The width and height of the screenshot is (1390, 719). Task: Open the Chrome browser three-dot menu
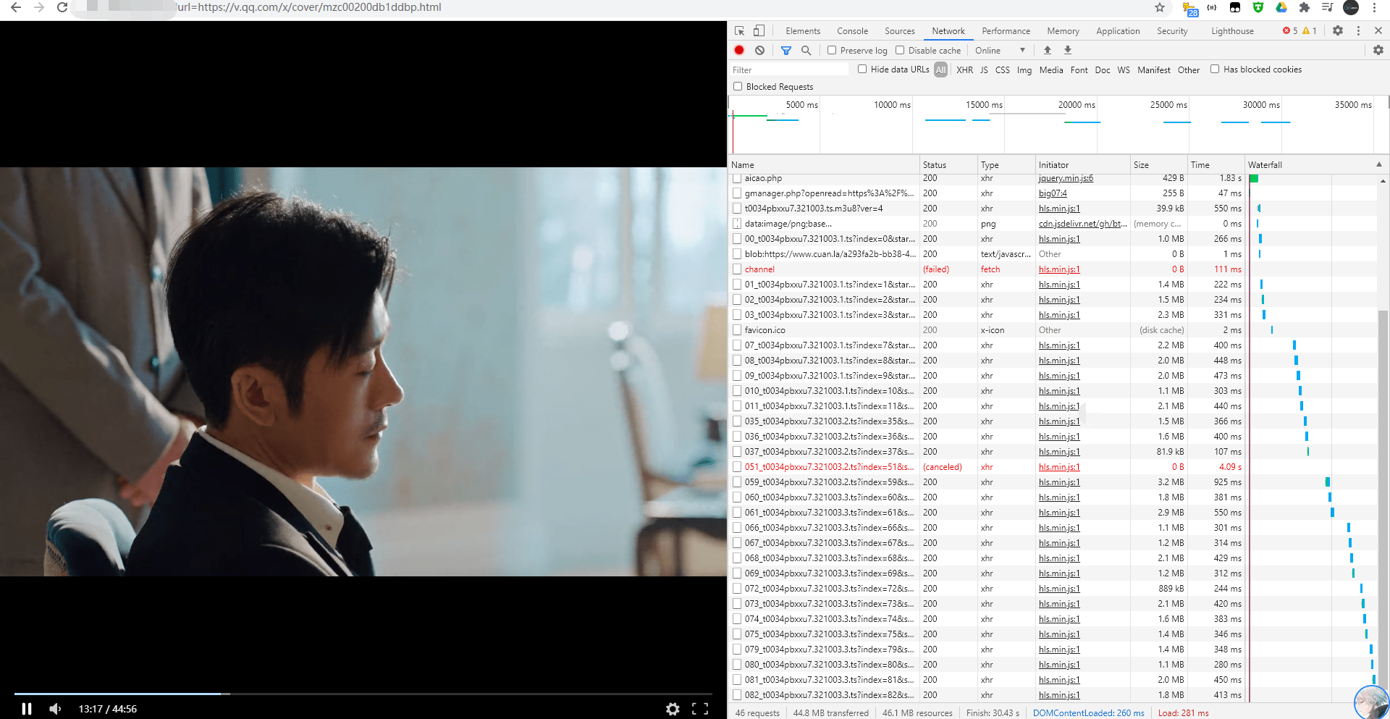(x=1374, y=7)
